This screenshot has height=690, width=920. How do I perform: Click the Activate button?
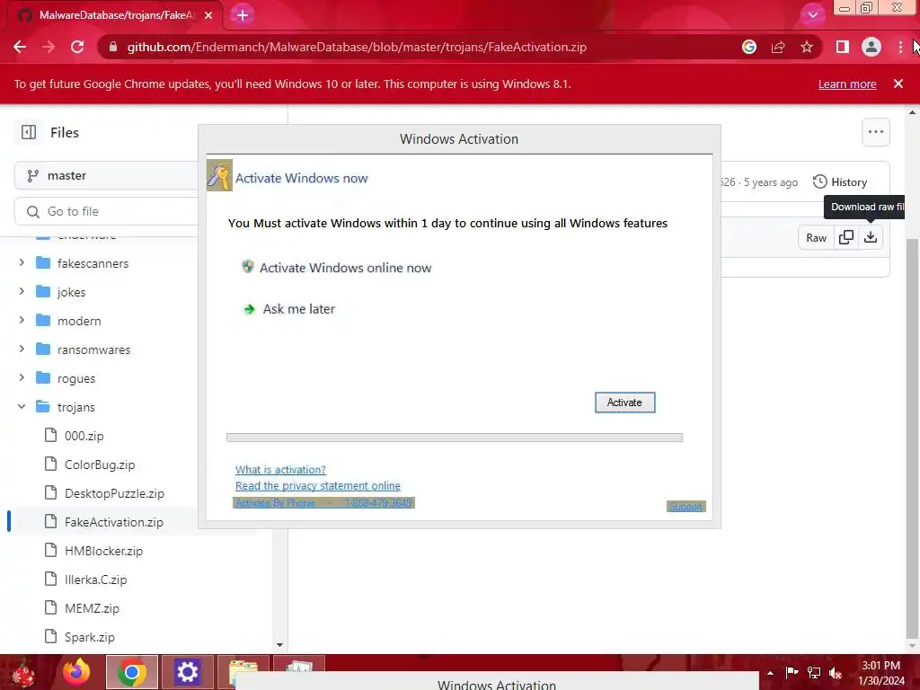tap(625, 402)
